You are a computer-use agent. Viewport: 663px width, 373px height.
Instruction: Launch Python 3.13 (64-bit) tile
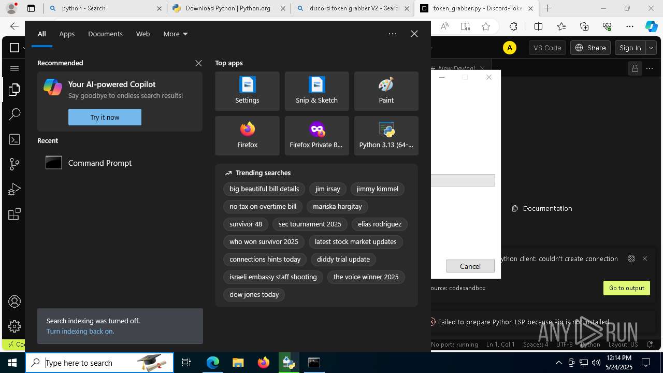tap(386, 136)
